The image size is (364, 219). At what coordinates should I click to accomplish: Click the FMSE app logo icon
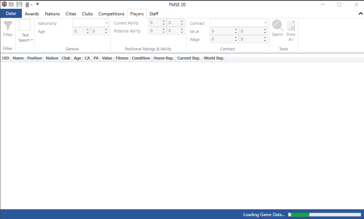click(x=4, y=4)
